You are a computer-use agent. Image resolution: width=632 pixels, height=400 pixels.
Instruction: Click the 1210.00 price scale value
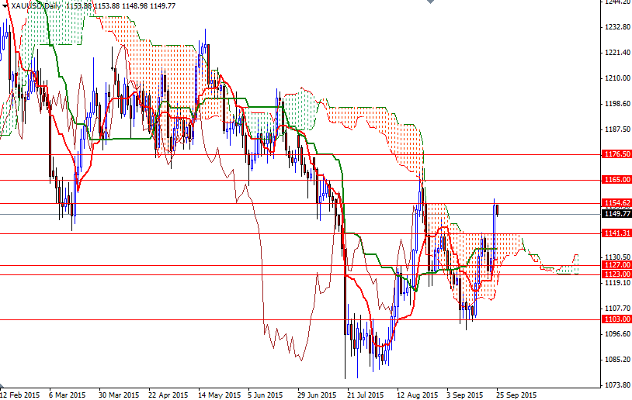(x=616, y=78)
